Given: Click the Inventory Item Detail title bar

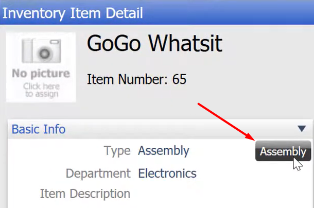Looking at the screenshot, I should click(157, 12).
